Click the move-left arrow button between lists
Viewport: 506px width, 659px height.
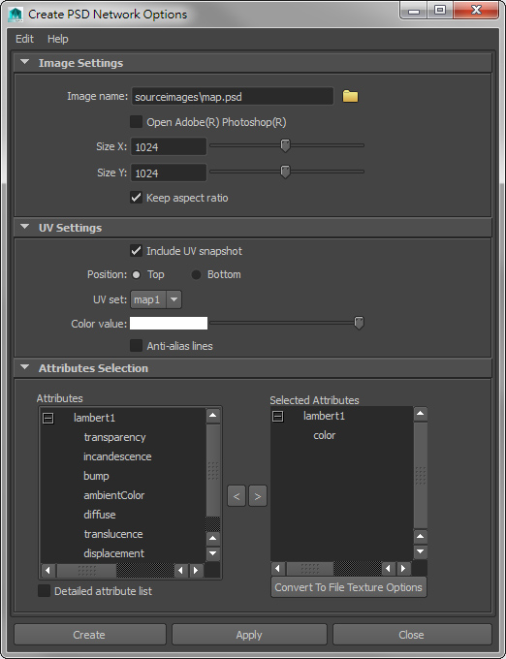[x=237, y=496]
